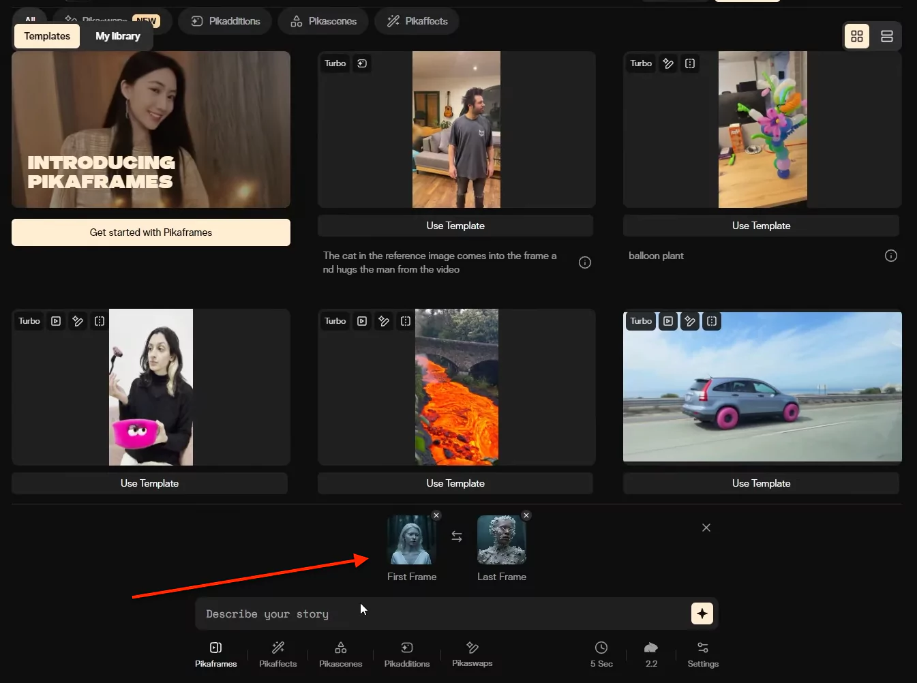Click the Turbo badge on pink bowl template
The height and width of the screenshot is (683, 917).
coord(29,321)
